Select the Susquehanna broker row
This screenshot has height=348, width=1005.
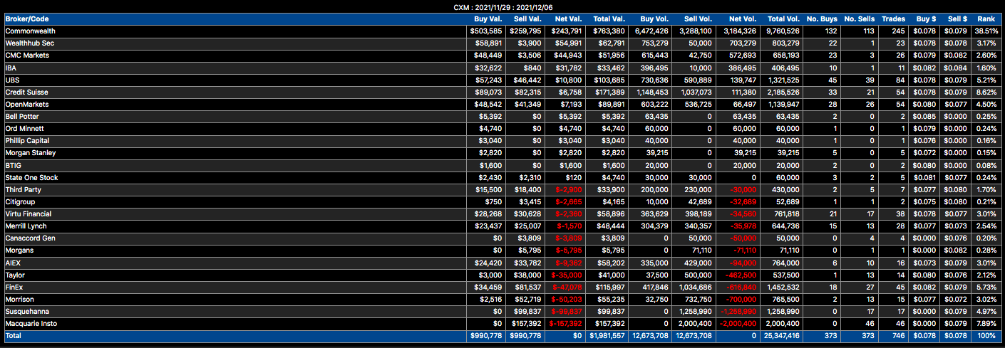pos(502,311)
